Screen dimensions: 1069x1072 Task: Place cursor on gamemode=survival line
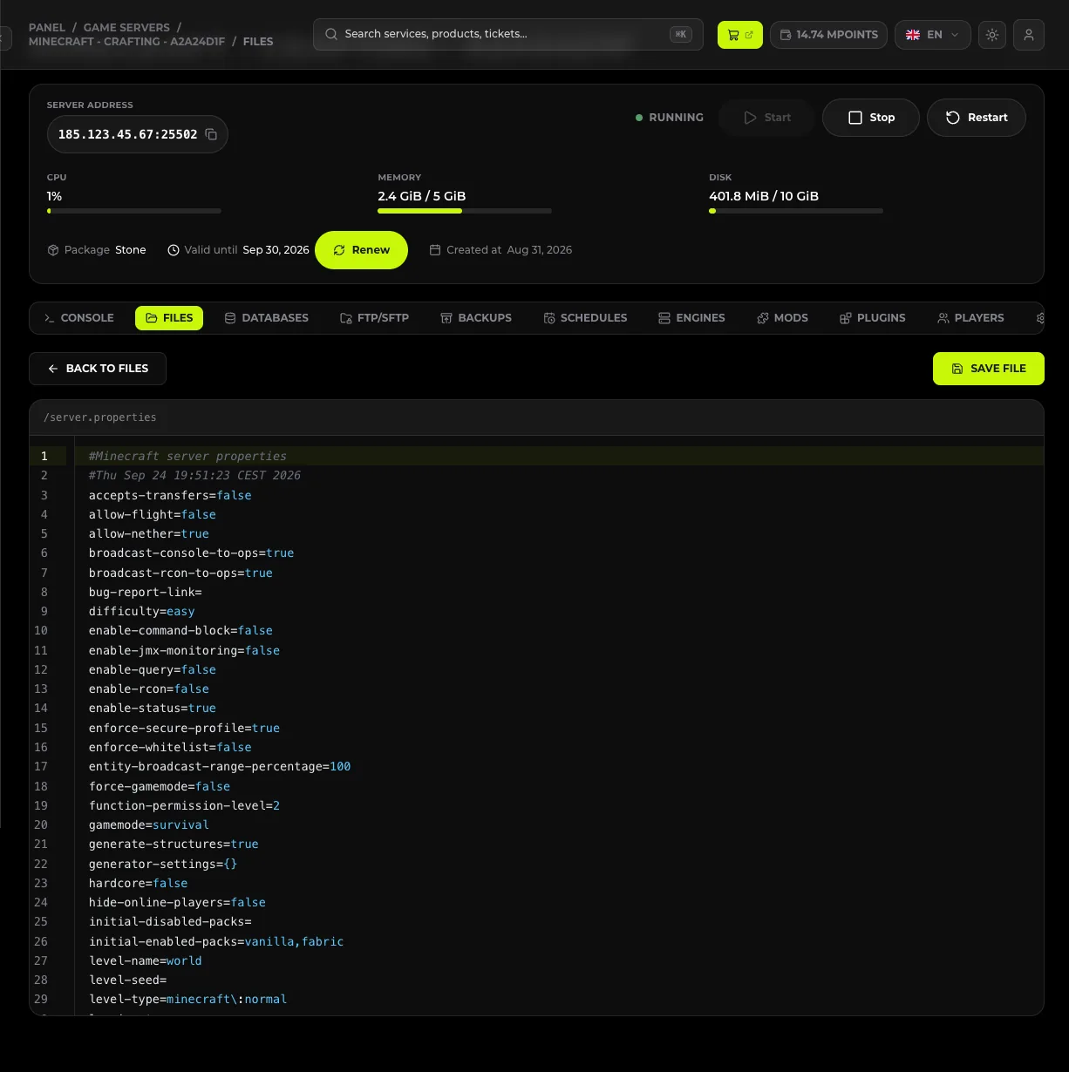click(149, 824)
